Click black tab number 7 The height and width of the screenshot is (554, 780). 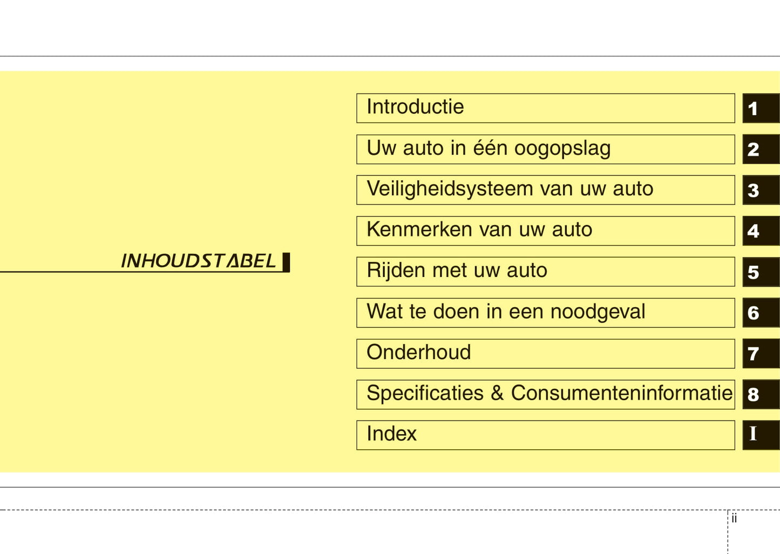point(761,354)
